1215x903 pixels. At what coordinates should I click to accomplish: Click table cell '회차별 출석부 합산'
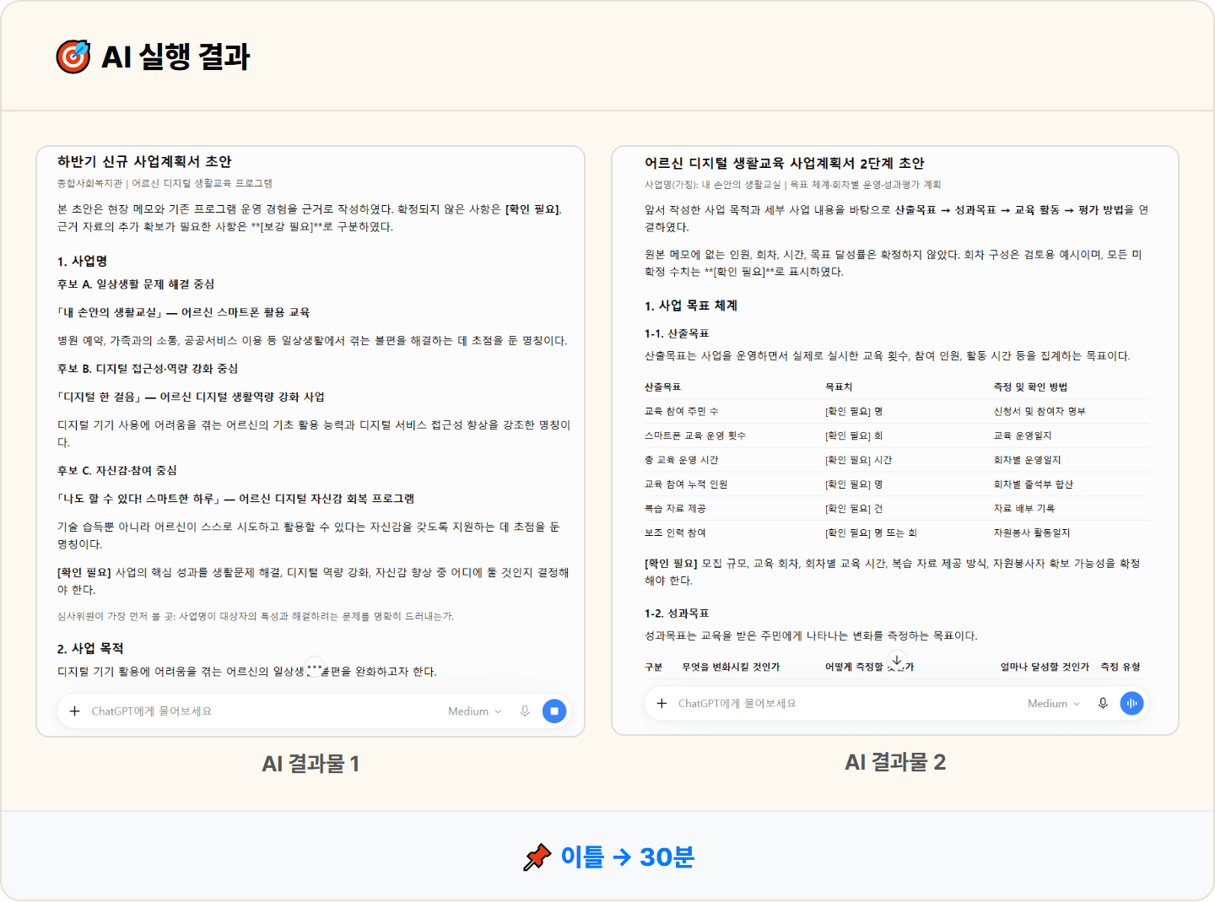pos(1034,484)
